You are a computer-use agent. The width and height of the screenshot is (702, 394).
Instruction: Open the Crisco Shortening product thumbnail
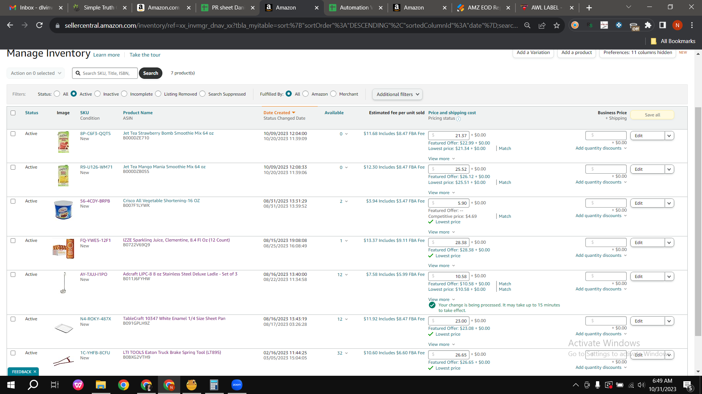(63, 209)
